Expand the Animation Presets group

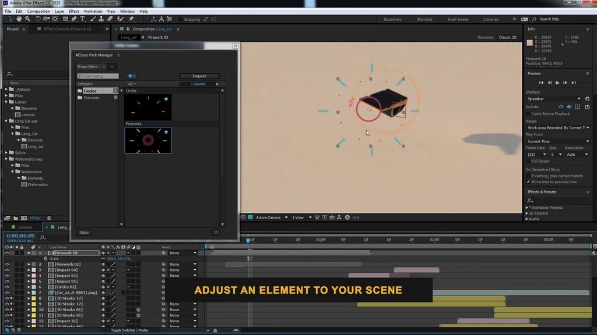click(527, 208)
